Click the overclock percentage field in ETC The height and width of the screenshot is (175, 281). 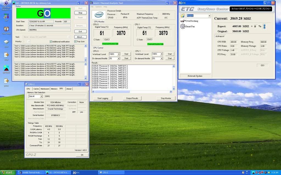coord(256,27)
